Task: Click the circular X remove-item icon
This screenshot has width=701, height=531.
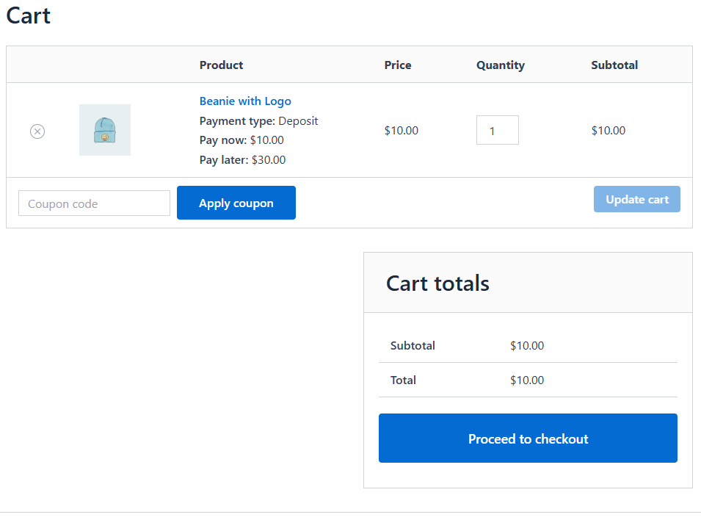Action: tap(37, 131)
